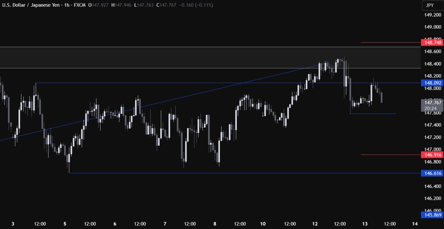Select the blue horizontal line at 146.616

(x=247, y=173)
